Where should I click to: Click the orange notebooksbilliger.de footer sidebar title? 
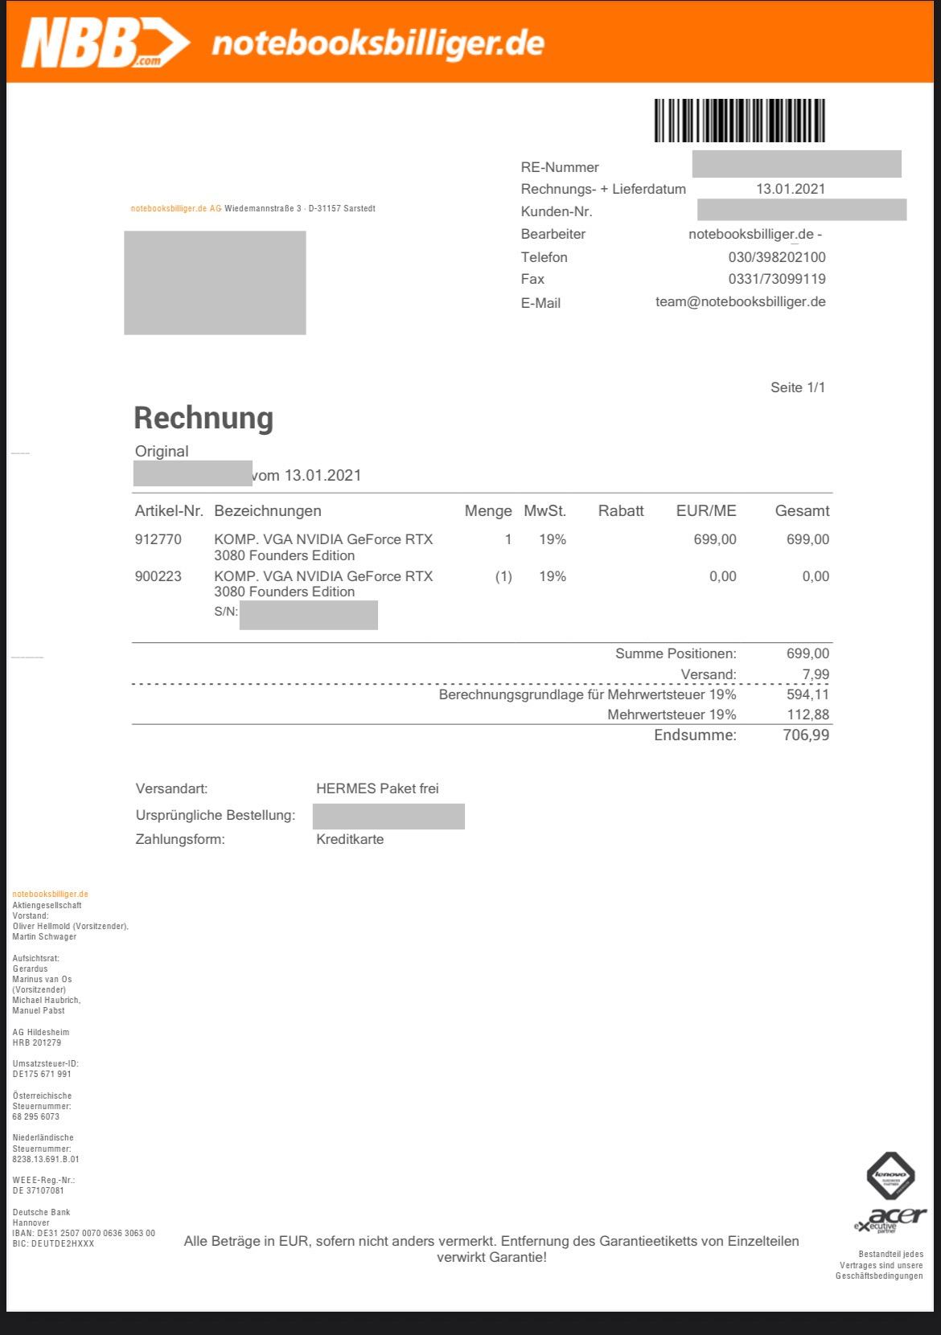click(50, 894)
